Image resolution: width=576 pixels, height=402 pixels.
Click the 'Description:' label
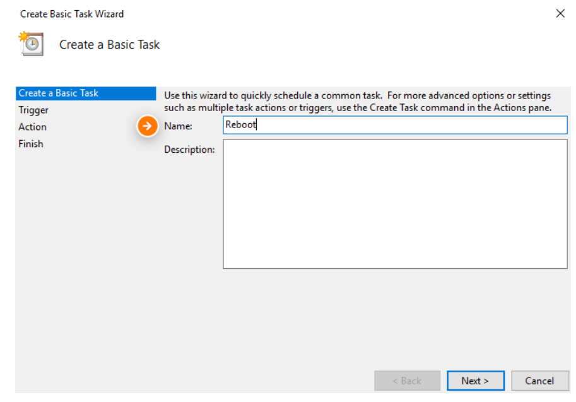pyautogui.click(x=189, y=150)
